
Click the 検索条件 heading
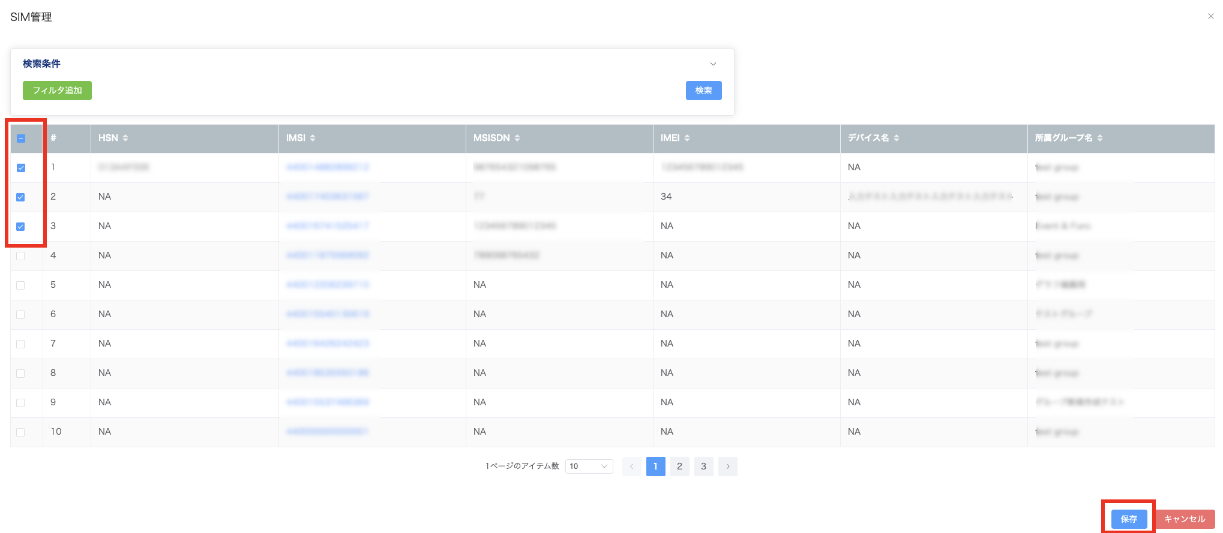point(41,64)
